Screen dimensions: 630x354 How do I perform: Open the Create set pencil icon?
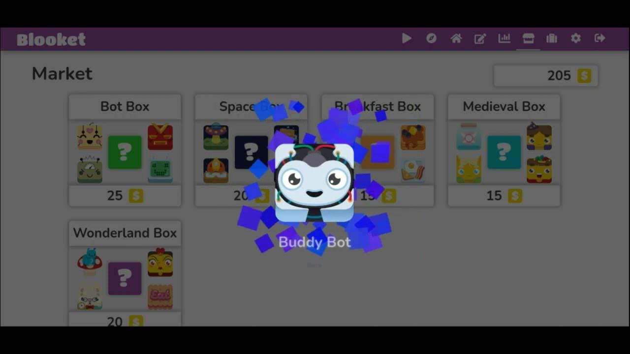click(x=480, y=38)
